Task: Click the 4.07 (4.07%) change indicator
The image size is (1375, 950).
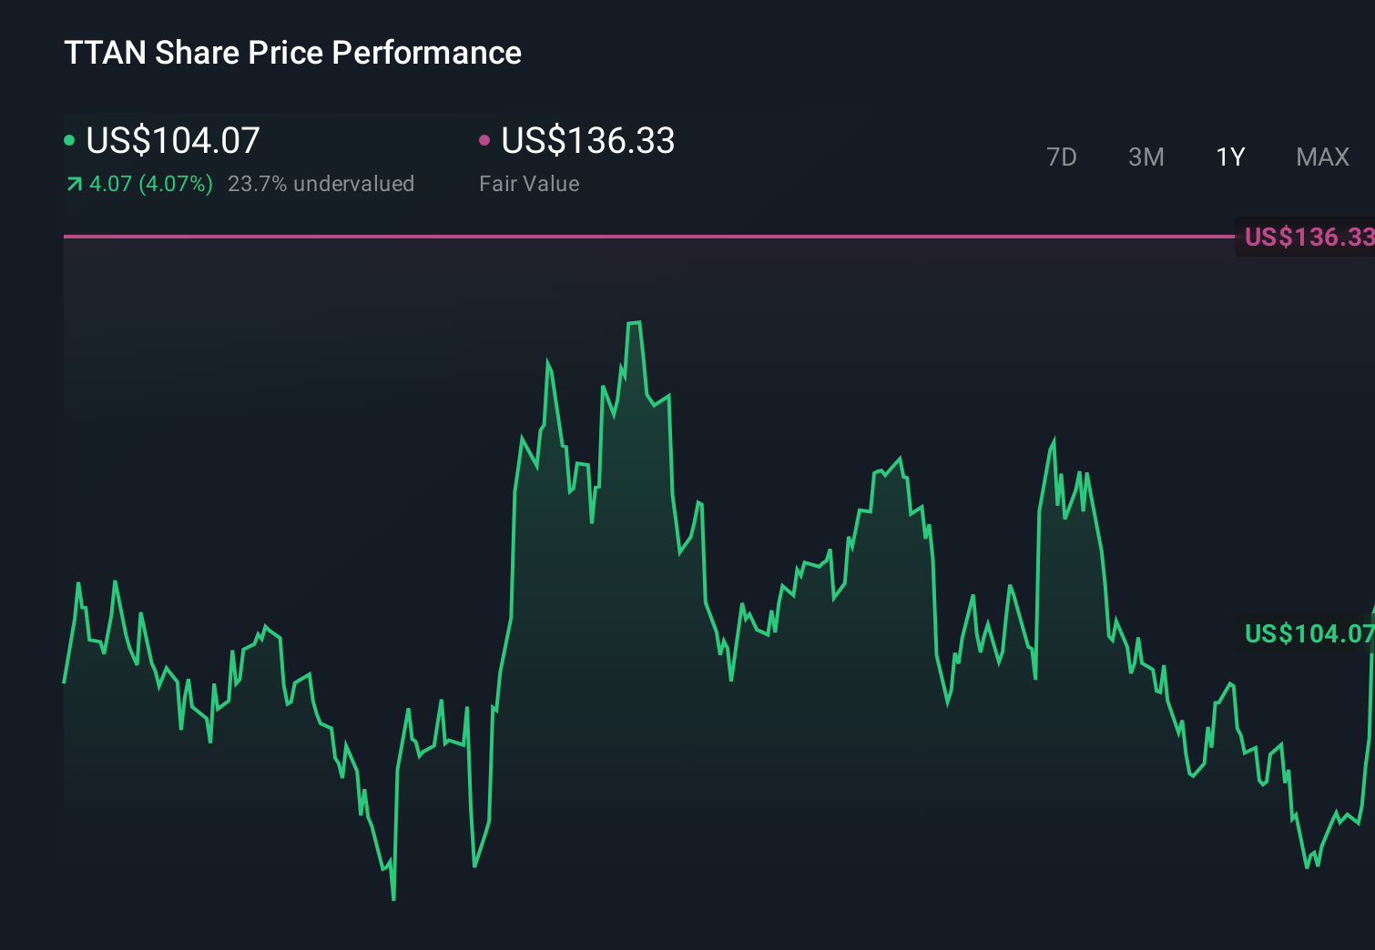Action: point(148,184)
